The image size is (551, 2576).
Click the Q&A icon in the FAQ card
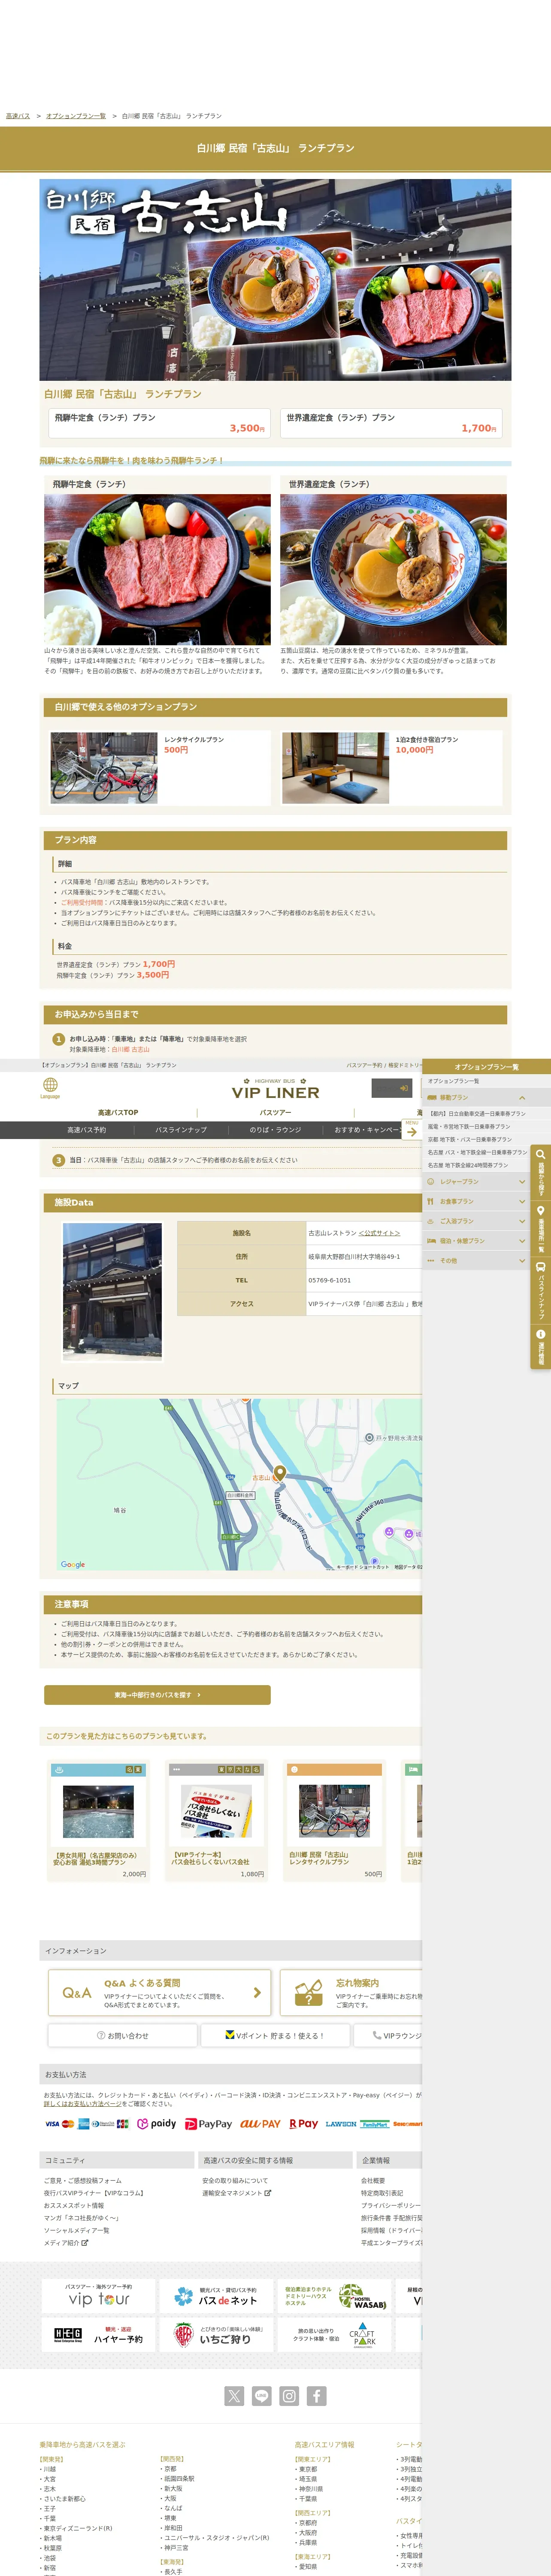(x=77, y=1993)
